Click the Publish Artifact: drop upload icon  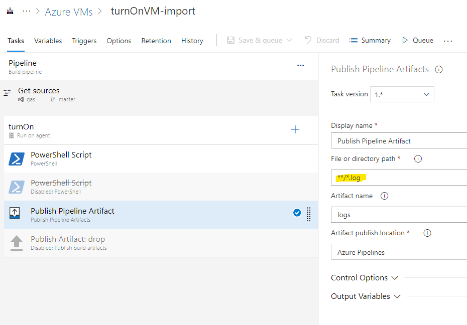pos(17,243)
